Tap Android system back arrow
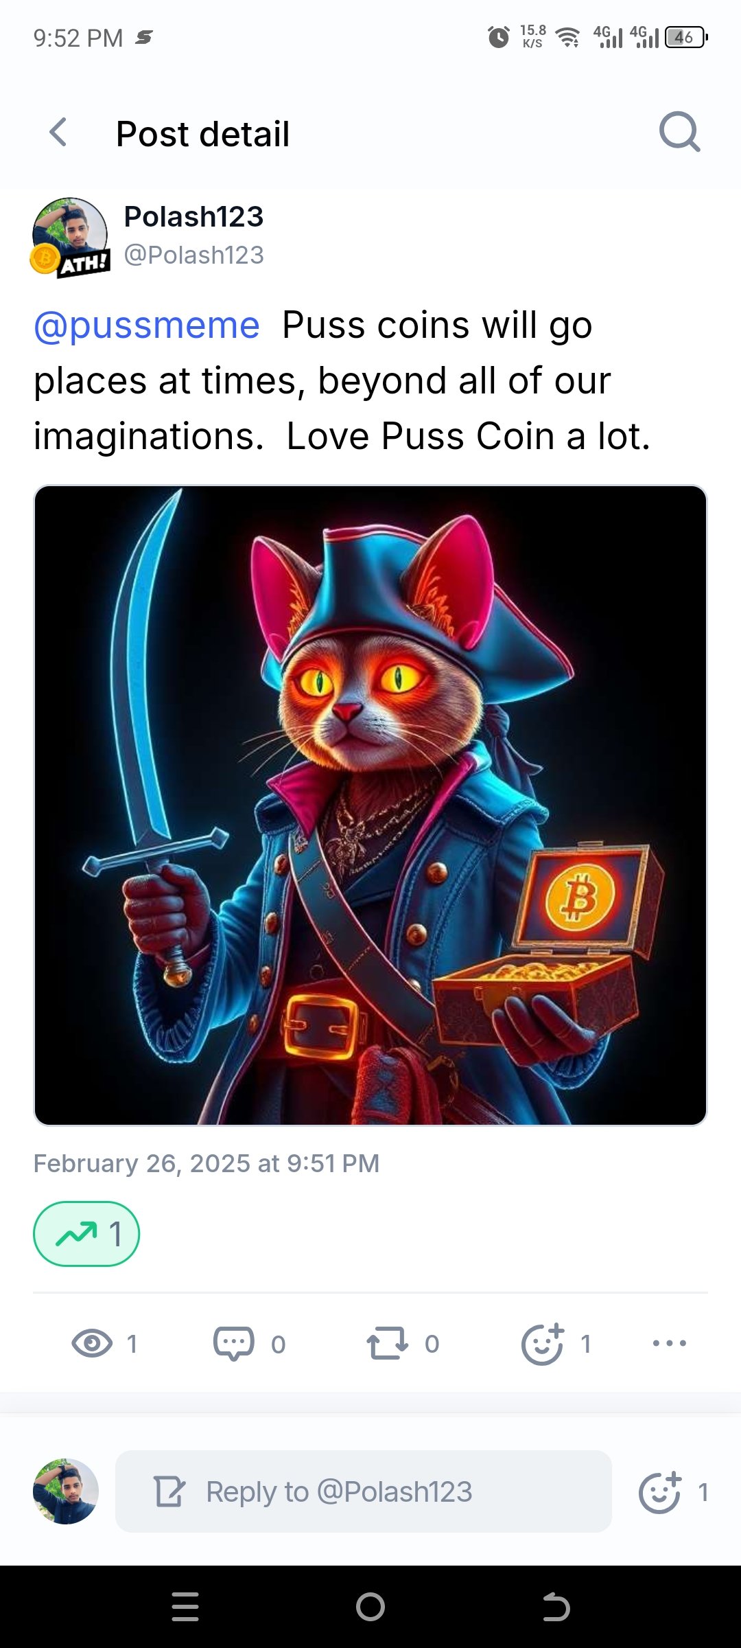The width and height of the screenshot is (741, 1648). tap(556, 1607)
